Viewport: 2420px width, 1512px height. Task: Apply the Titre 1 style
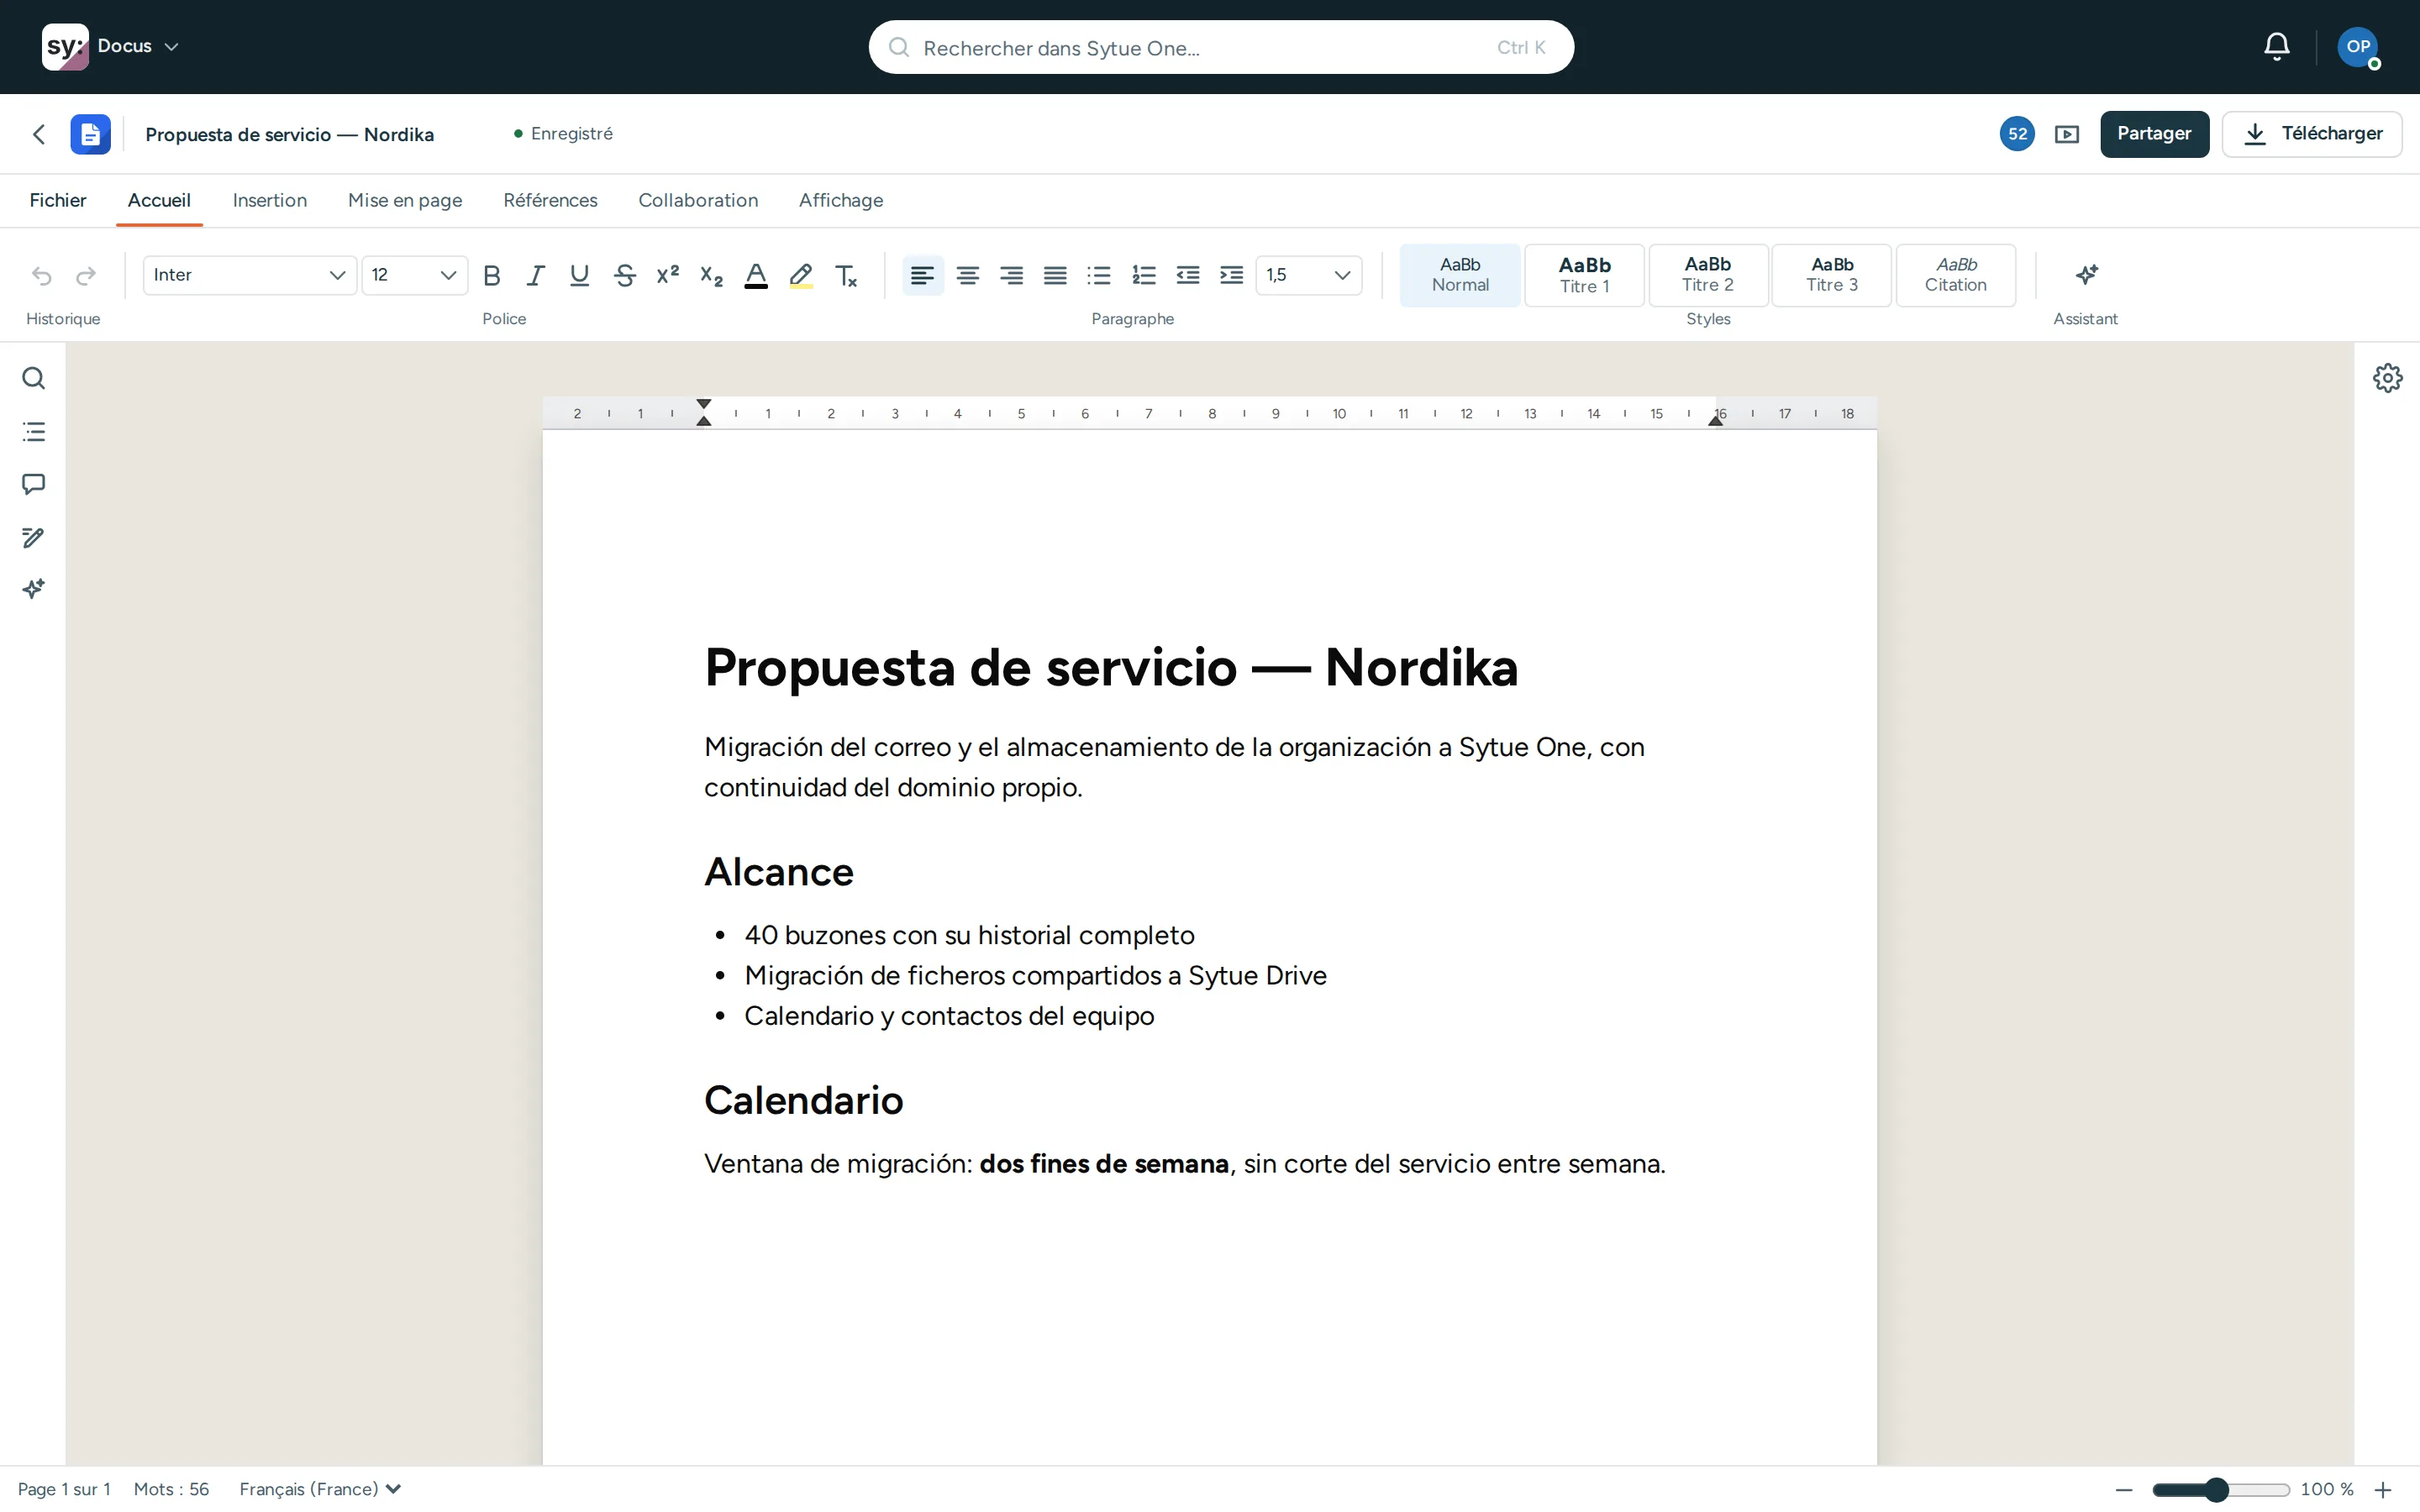[1584, 275]
